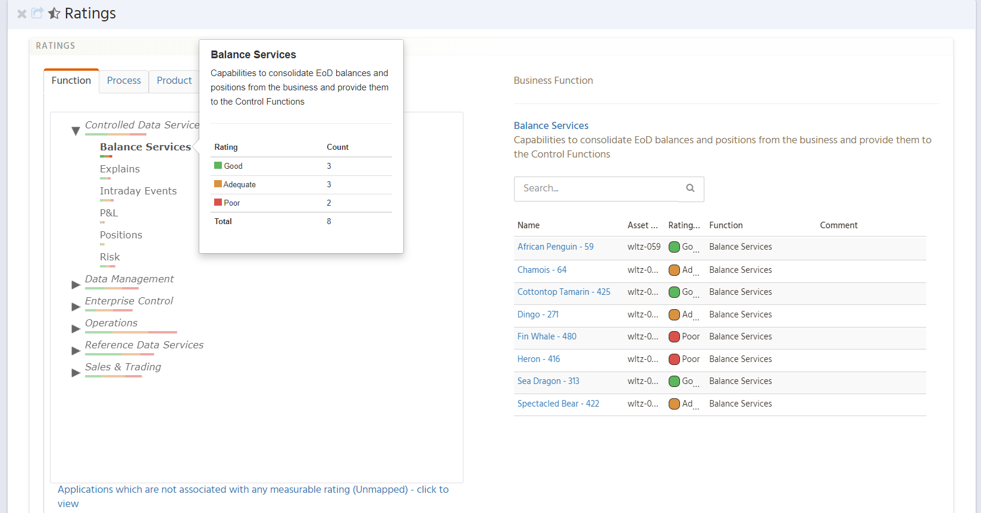Switch to the Process tab

tap(124, 81)
